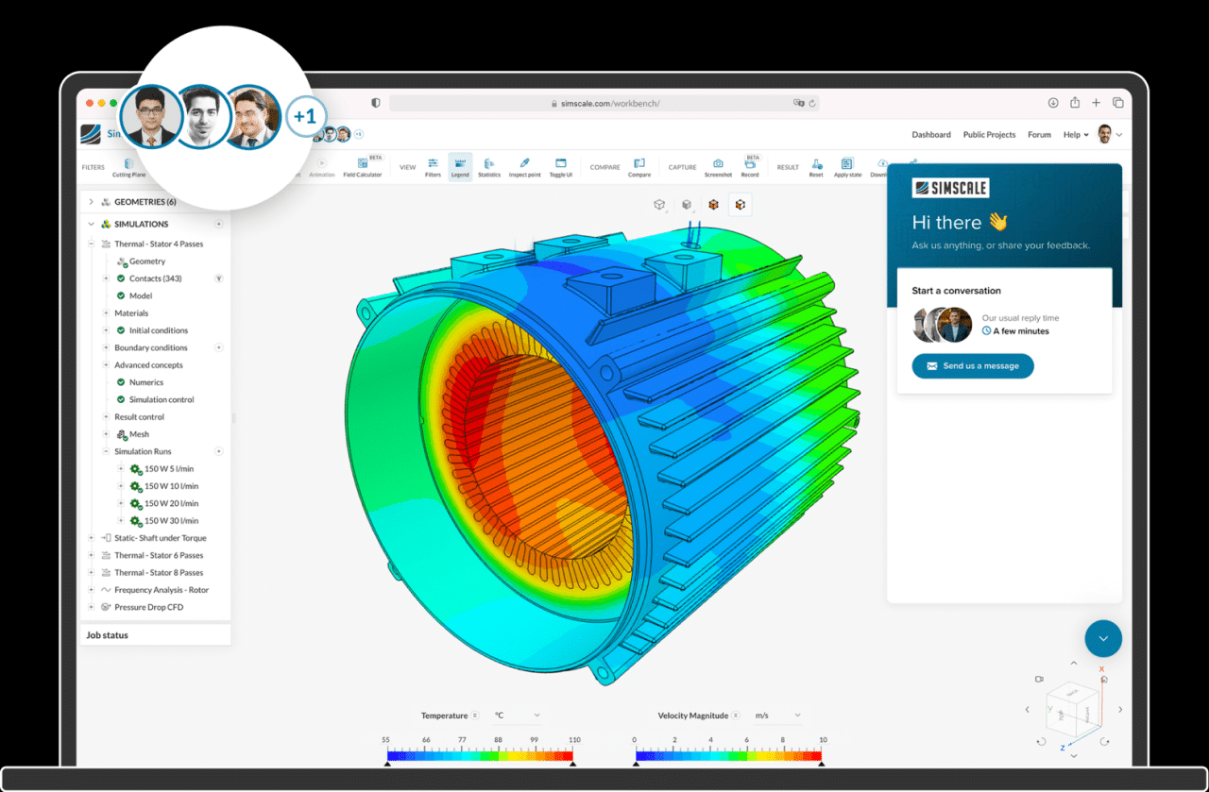
Task: Expand the Materials node
Action: tap(106, 313)
